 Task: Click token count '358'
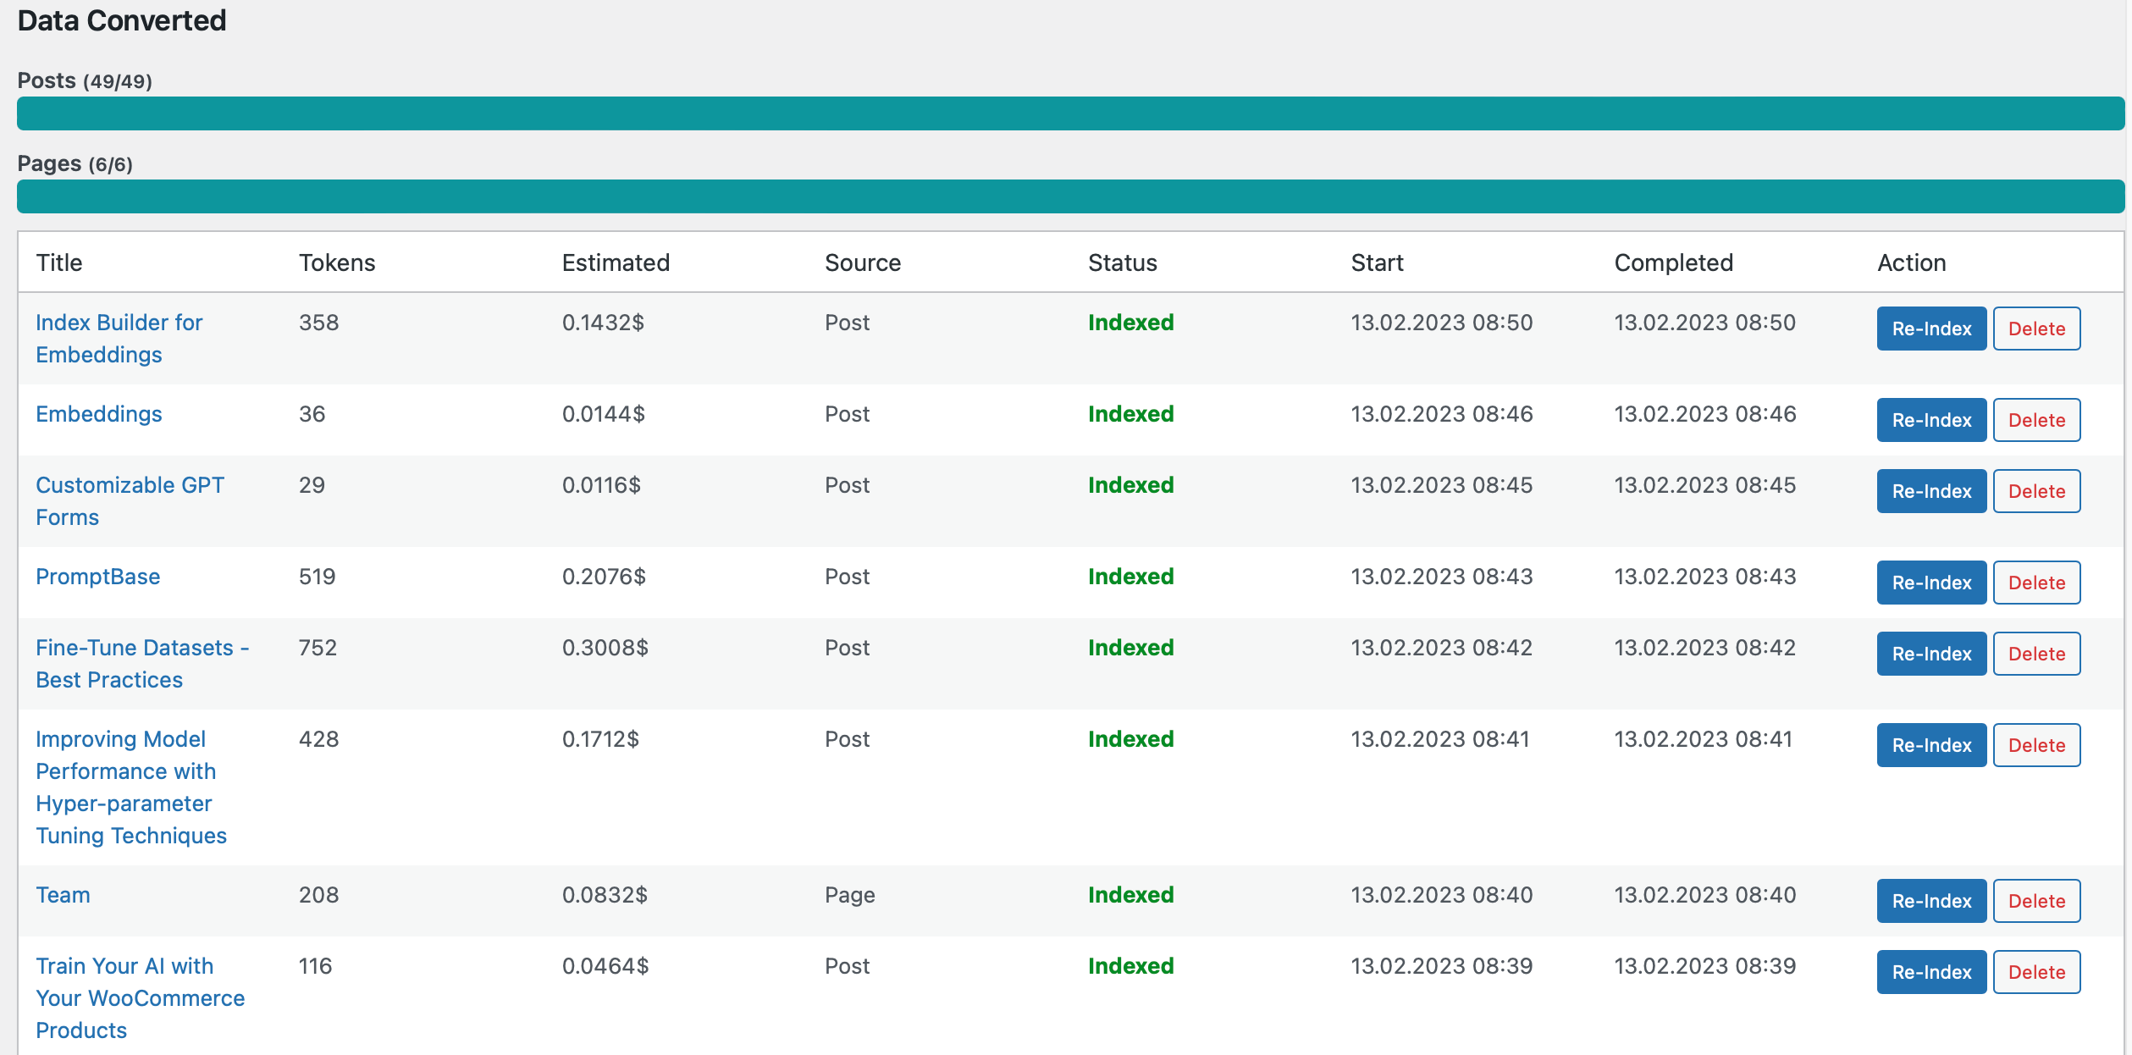(x=318, y=323)
